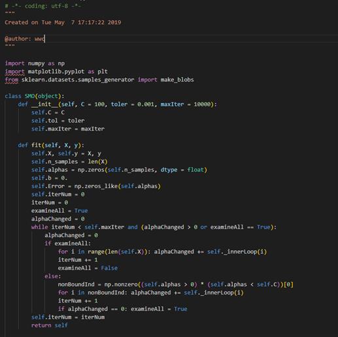Screen dimensions: 338x337
Task: Click the 'make_blobs' import name
Action: click(x=177, y=80)
